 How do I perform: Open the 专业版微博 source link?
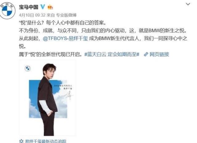(66, 15)
